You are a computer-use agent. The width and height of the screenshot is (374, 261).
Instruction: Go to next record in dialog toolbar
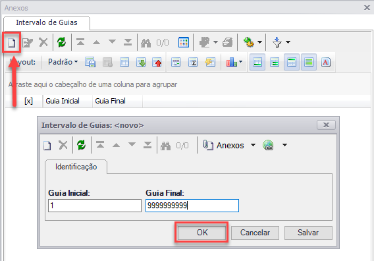point(132,145)
